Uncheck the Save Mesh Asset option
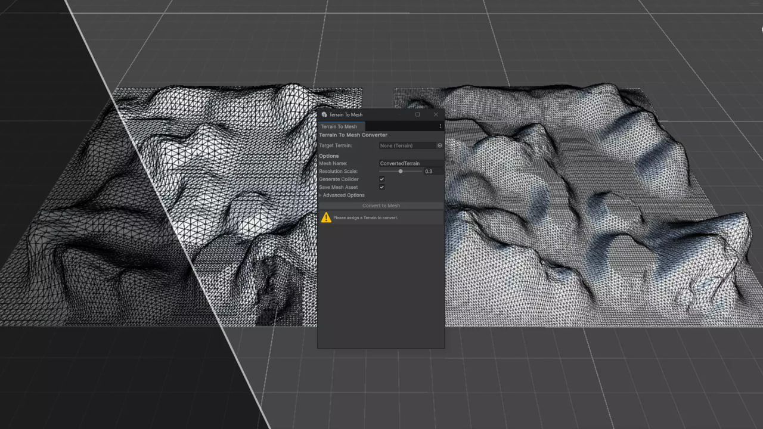Image resolution: width=763 pixels, height=429 pixels. click(381, 187)
